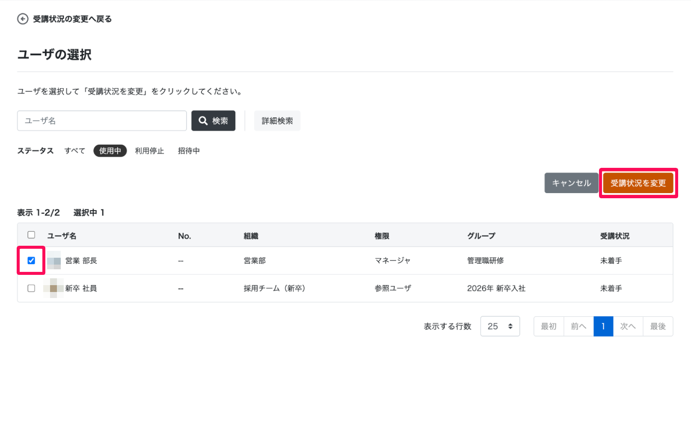Viewport: 691px width, 435px height.
Task: Filter status by すべて
Action: click(75, 151)
